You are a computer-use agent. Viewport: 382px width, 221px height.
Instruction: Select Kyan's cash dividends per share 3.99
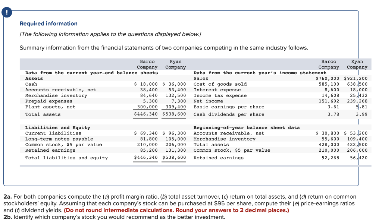361,114
